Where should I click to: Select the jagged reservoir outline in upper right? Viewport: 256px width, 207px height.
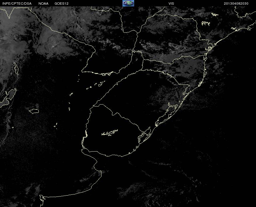[206, 23]
